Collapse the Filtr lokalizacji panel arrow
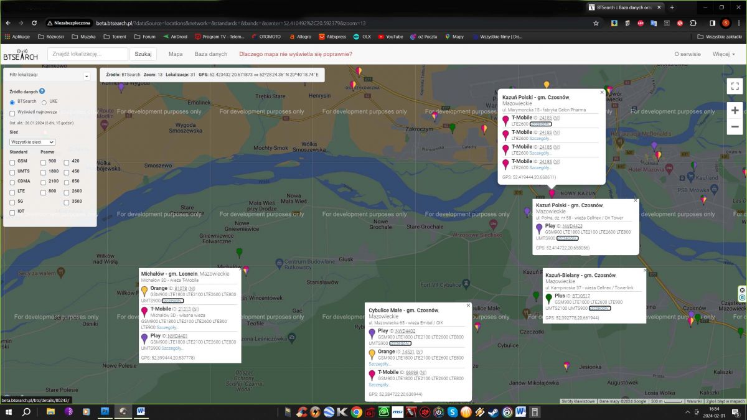This screenshot has width=747, height=420. coord(87,77)
